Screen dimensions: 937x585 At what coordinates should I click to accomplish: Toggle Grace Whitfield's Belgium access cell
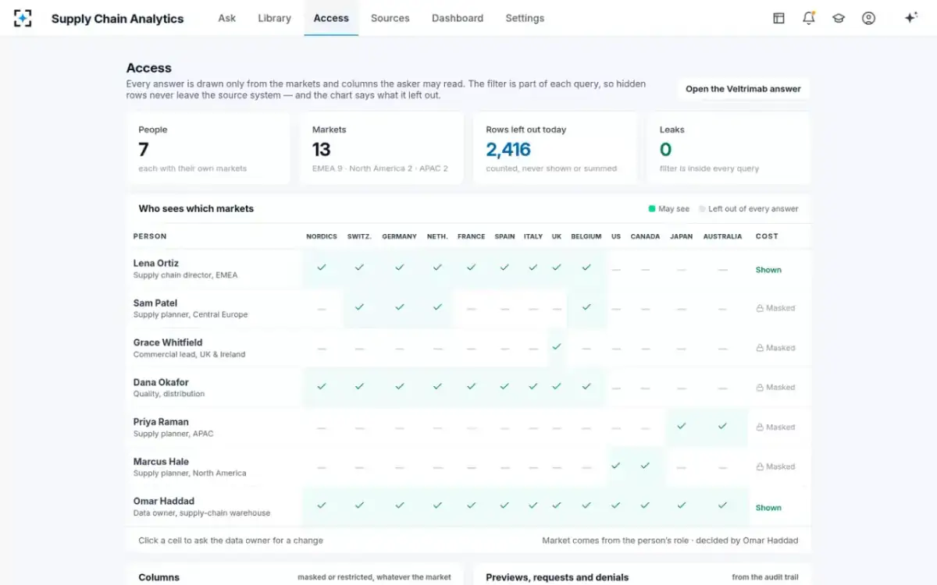coord(586,349)
